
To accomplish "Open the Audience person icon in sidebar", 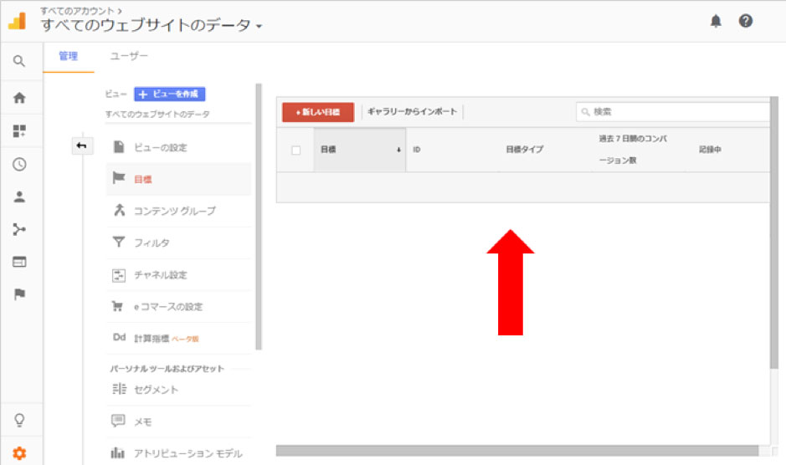I will click(19, 197).
